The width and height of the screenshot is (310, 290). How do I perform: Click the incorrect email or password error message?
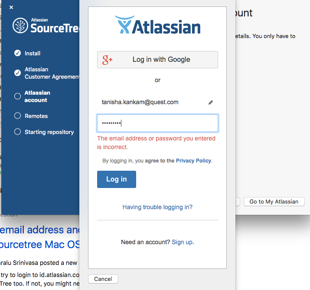tap(156, 143)
